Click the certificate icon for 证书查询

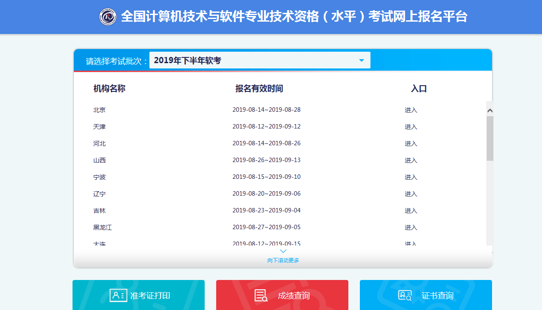pyautogui.click(x=405, y=295)
